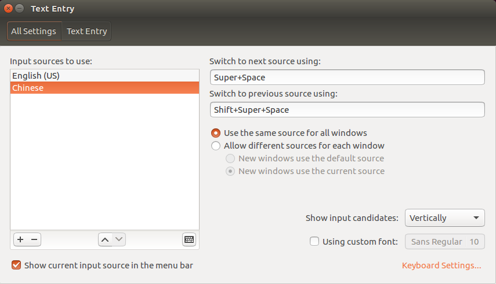Viewport: 496px width, 284px height.
Task: Click the remove input source minus icon
Action: 34,239
